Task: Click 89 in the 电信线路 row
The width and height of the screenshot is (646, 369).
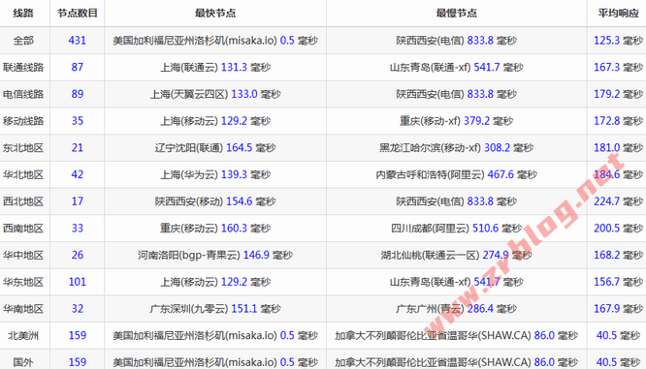Action: (x=77, y=94)
